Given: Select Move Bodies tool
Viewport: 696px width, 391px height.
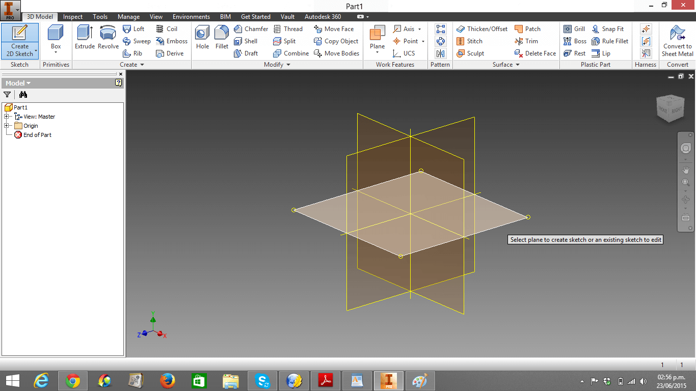Looking at the screenshot, I should point(337,53).
